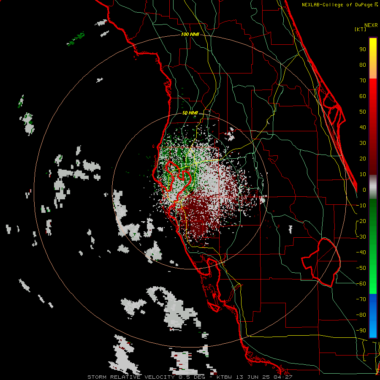Click the 60 value on the velocity scale
Screen dimensions: 380x380
pos(363,96)
